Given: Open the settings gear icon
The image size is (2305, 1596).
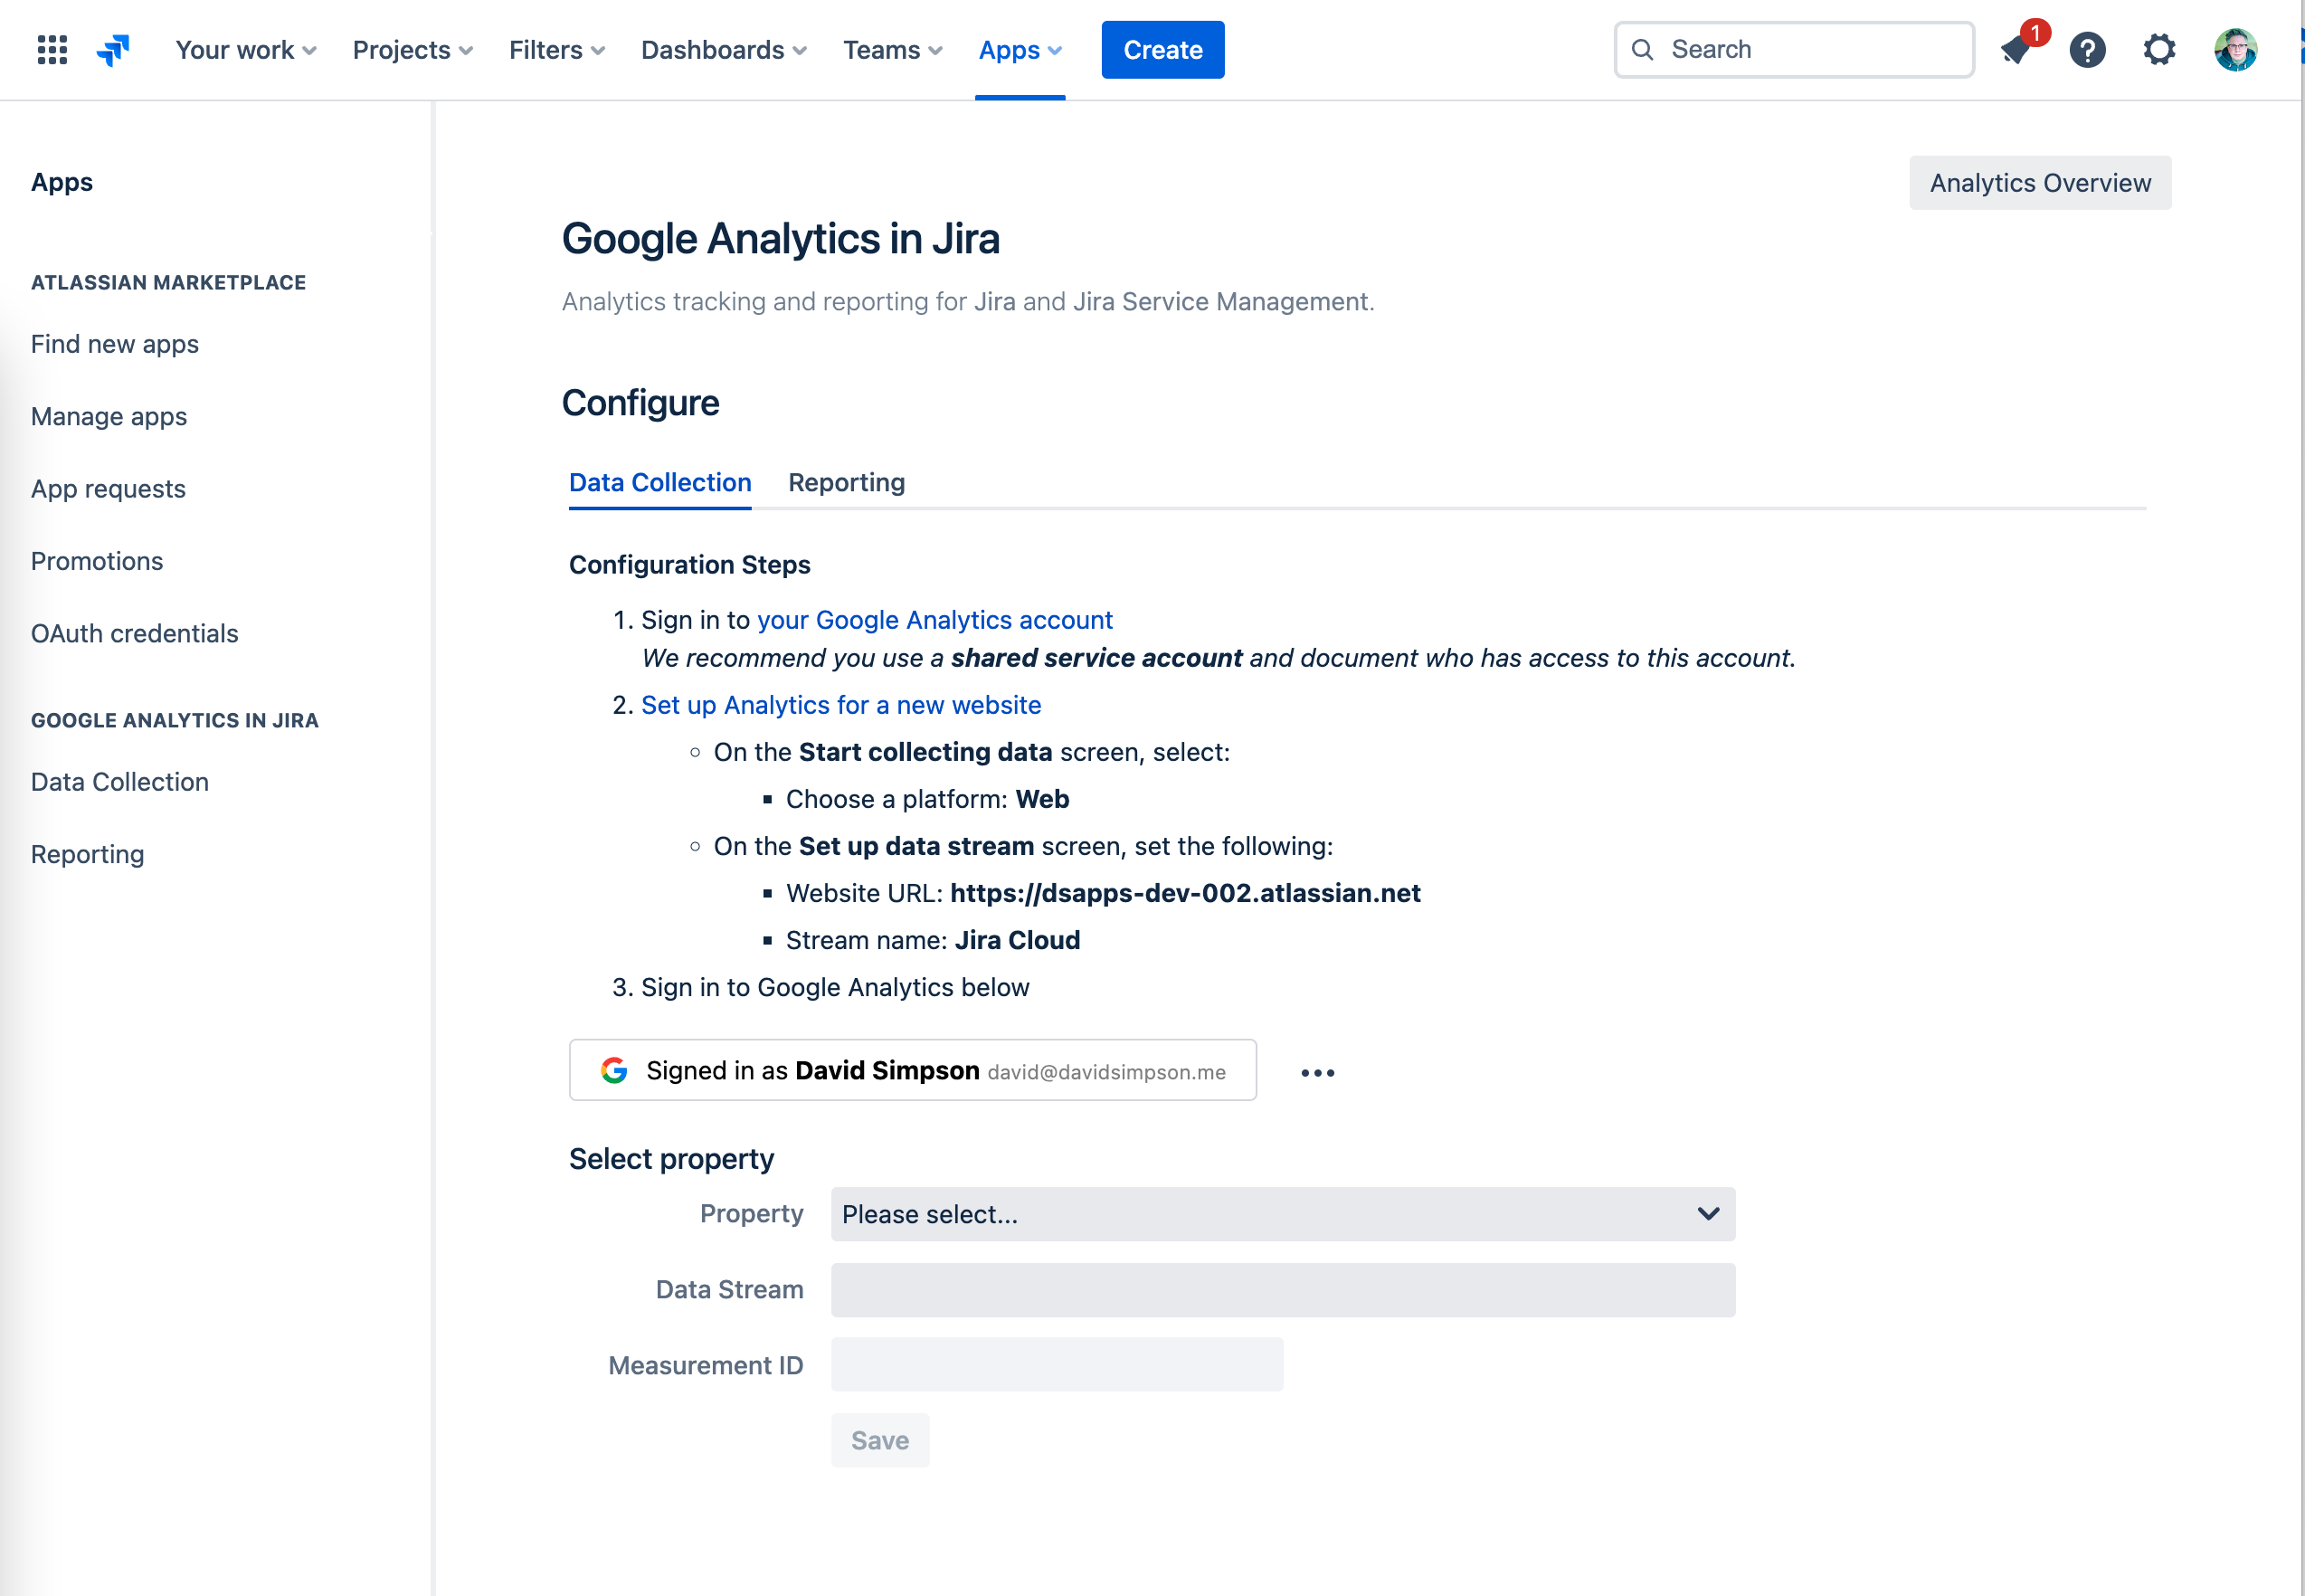Looking at the screenshot, I should 2159,50.
